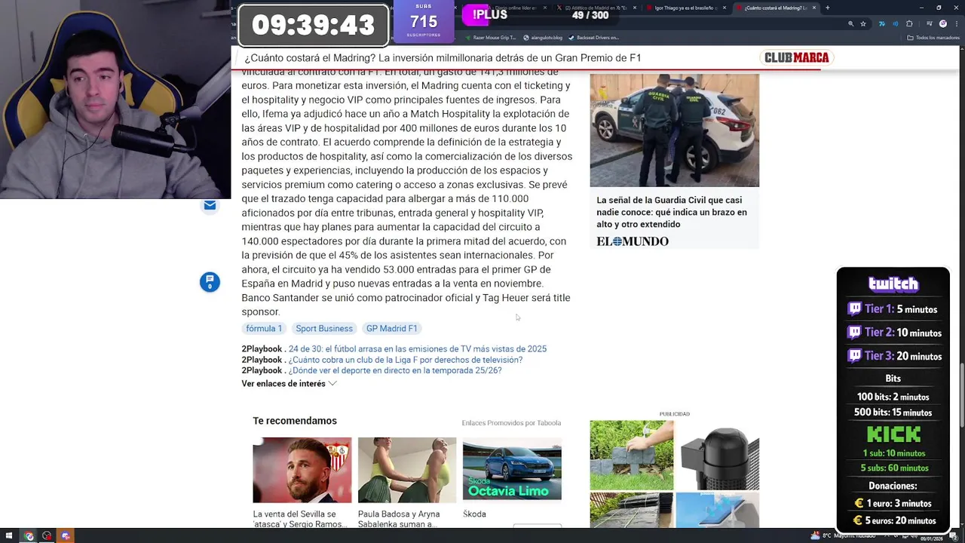Open the 'Backseat Drivers en...' bookmark
This screenshot has height=543, width=965.
coord(593,38)
